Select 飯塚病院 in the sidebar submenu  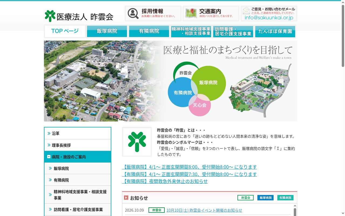[x=78, y=168]
